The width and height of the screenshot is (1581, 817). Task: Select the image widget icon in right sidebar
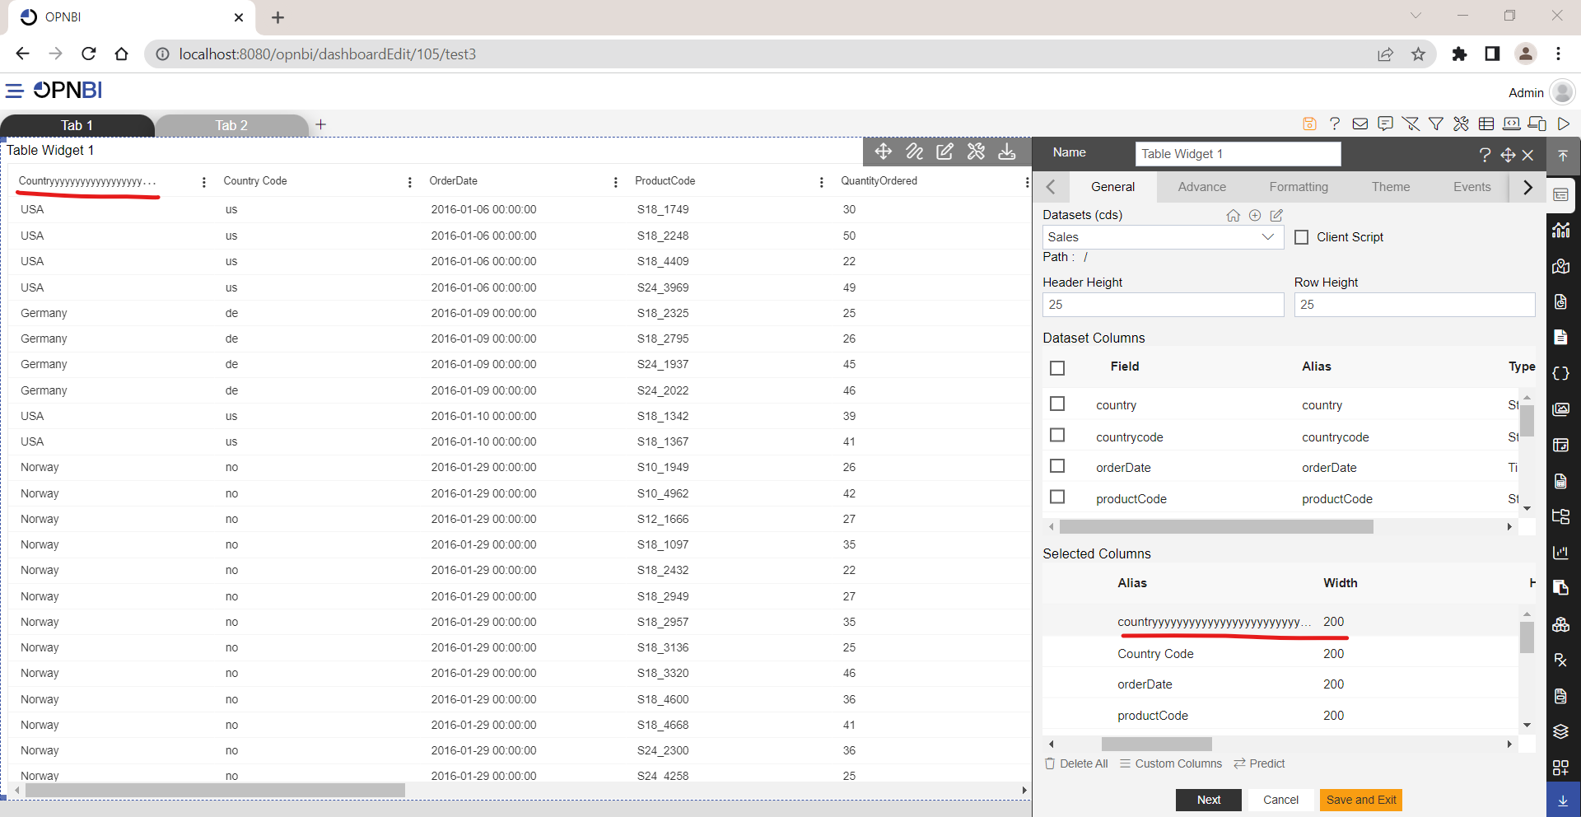pos(1561,409)
